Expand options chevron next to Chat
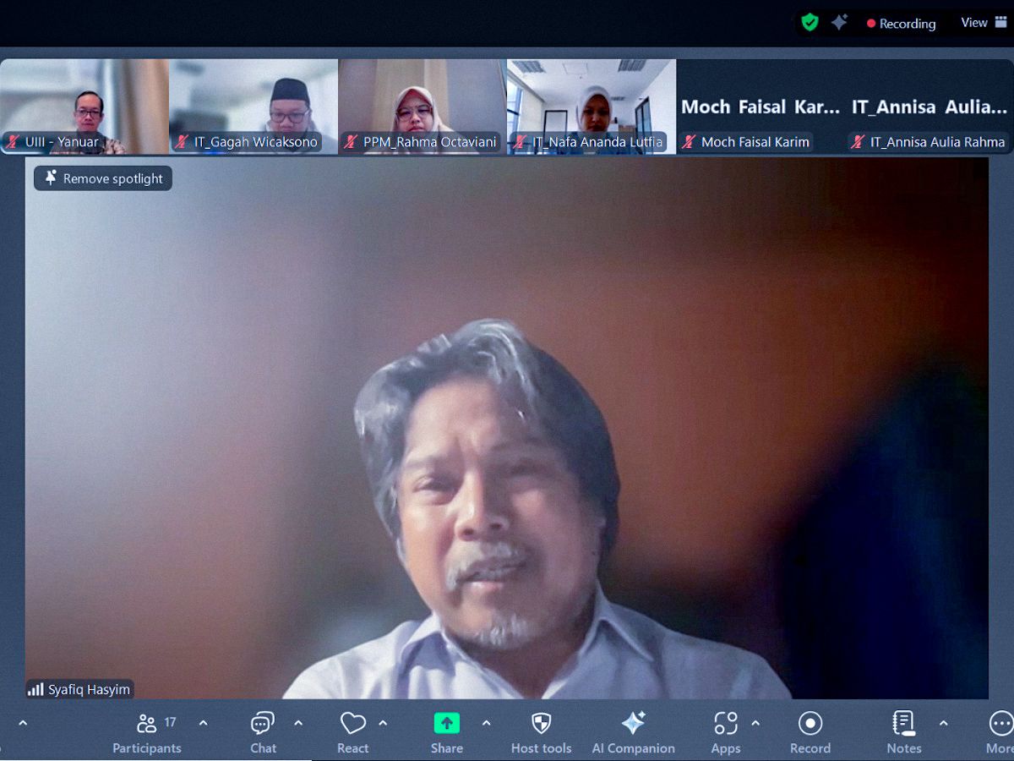The height and width of the screenshot is (761, 1014). [x=298, y=723]
